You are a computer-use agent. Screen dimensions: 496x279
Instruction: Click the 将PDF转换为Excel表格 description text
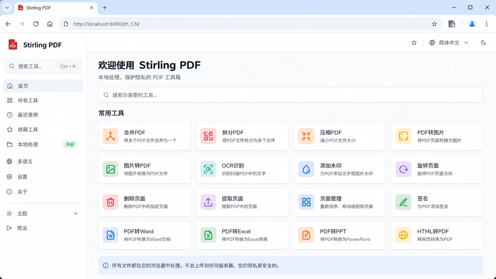click(x=245, y=239)
